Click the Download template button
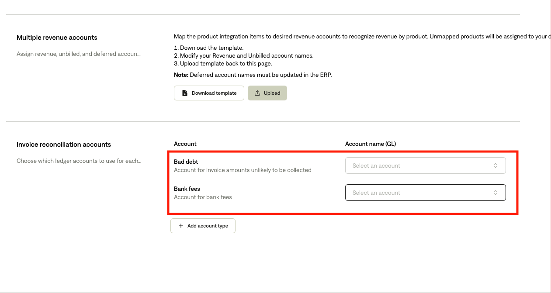The image size is (551, 293). click(x=209, y=93)
